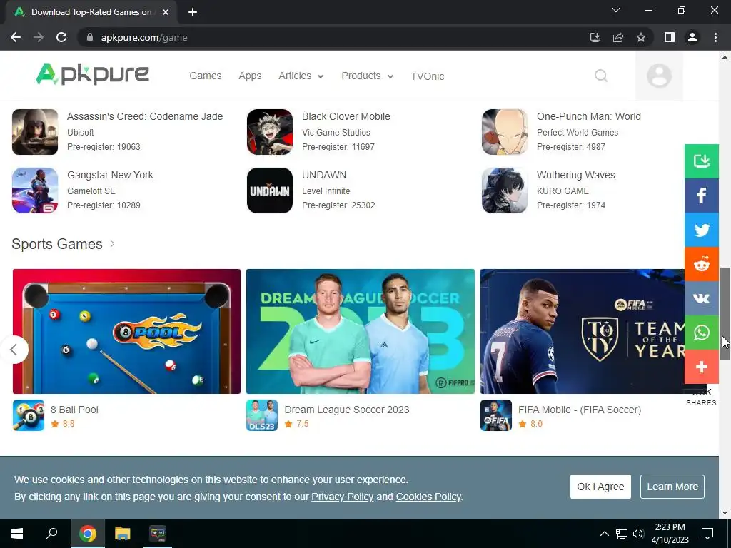This screenshot has width=731, height=548.
Task: Click 'Pre-register: 19063' text
Action: [x=104, y=147]
